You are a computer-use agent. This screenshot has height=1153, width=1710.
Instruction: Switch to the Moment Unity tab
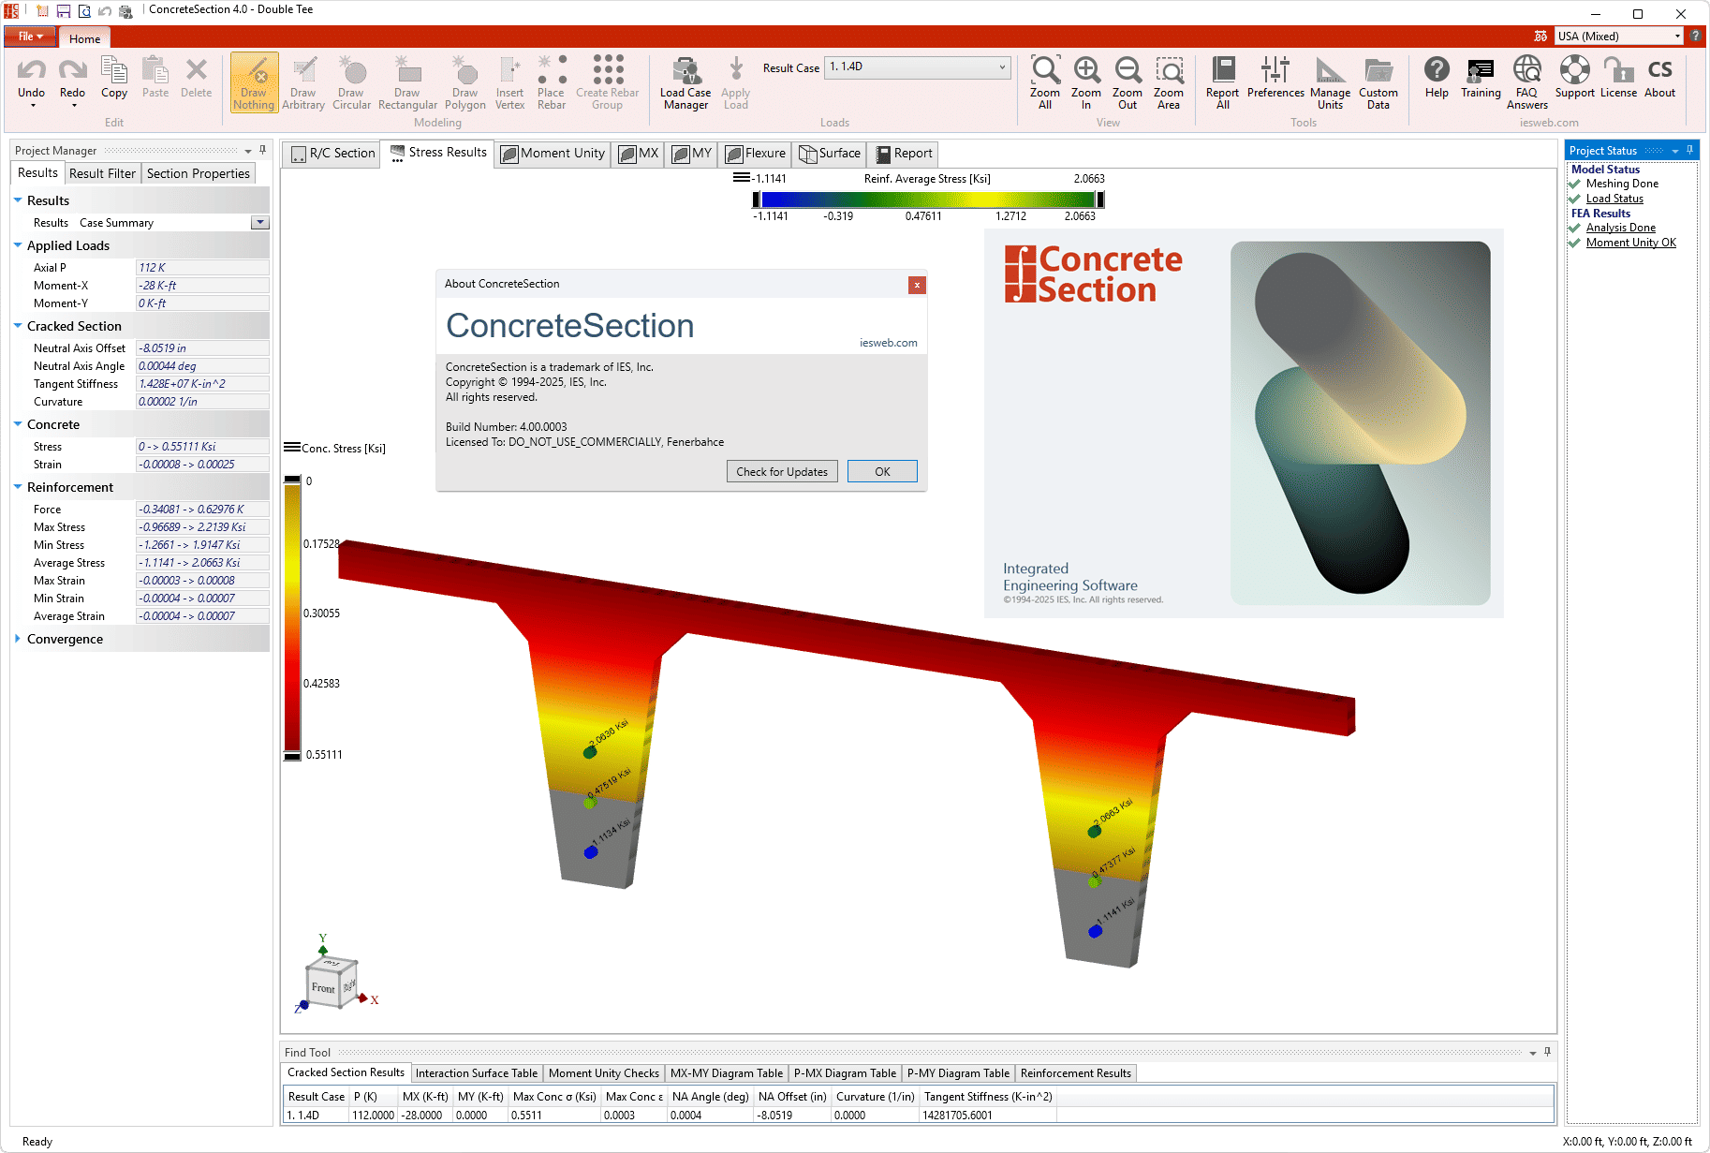pyautogui.click(x=553, y=153)
